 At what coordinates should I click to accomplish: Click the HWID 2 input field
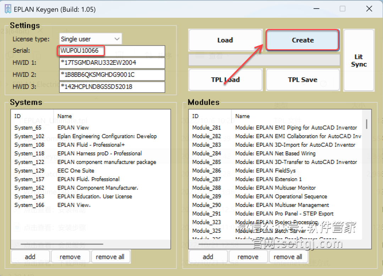click(112, 75)
